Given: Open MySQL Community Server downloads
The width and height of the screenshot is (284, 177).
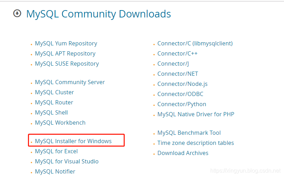Looking at the screenshot, I should pyautogui.click(x=70, y=82).
